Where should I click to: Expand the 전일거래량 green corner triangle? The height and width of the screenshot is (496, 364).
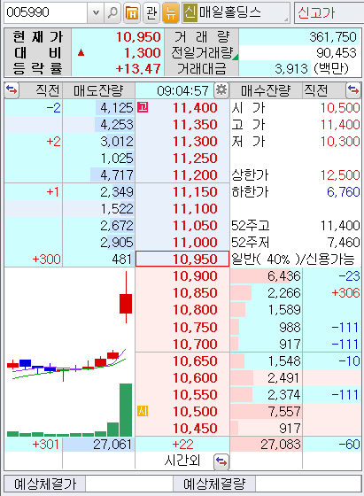click(236, 57)
